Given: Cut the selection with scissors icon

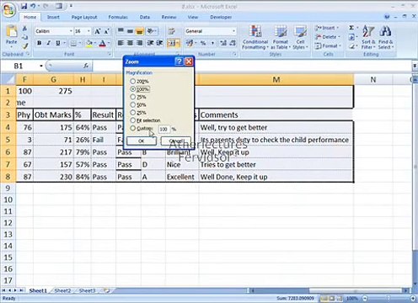Looking at the screenshot, I should [24, 29].
